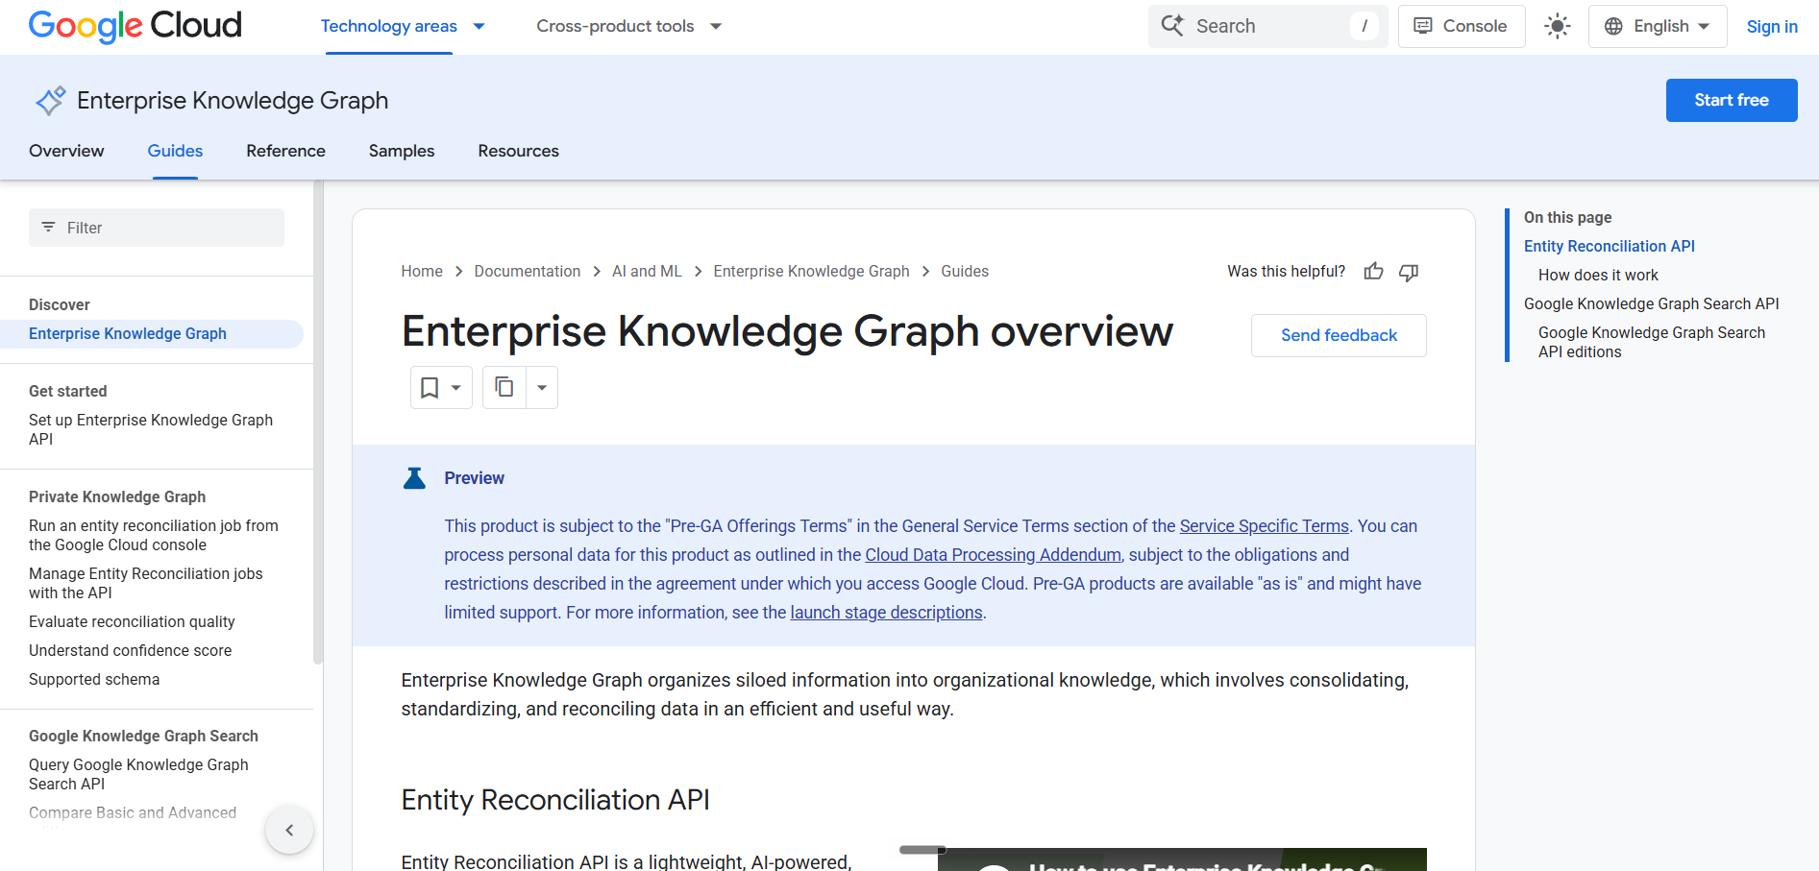1819x871 pixels.
Task: Click the video thumbnail below
Action: pyautogui.click(x=1182, y=859)
